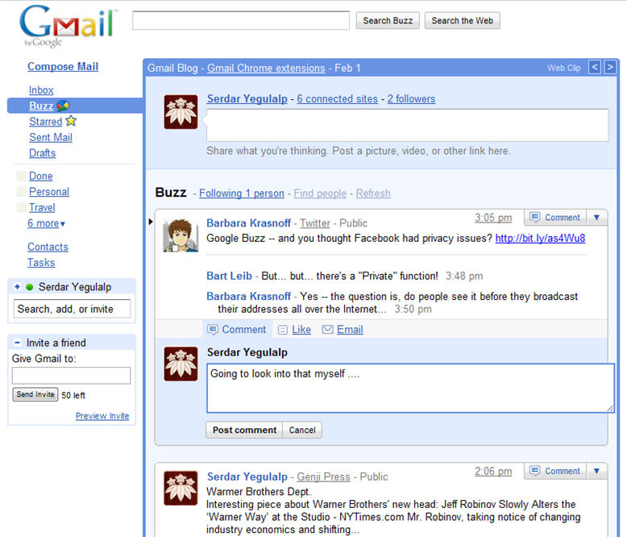Click the black arrow marker beside Barbara's post
Screen dimensions: 627x537
pos(151,221)
